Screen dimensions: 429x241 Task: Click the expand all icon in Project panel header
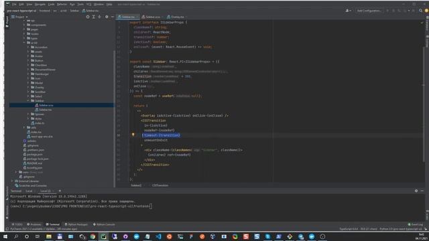[94, 17]
